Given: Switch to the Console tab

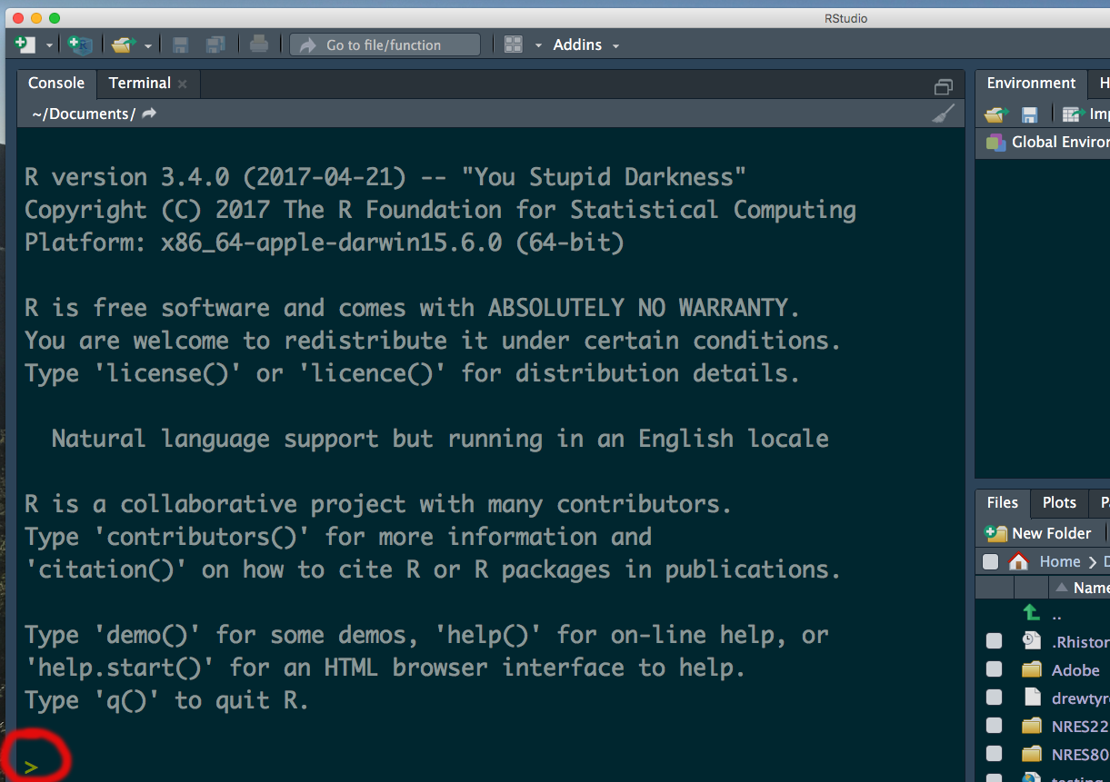Looking at the screenshot, I should 56,83.
